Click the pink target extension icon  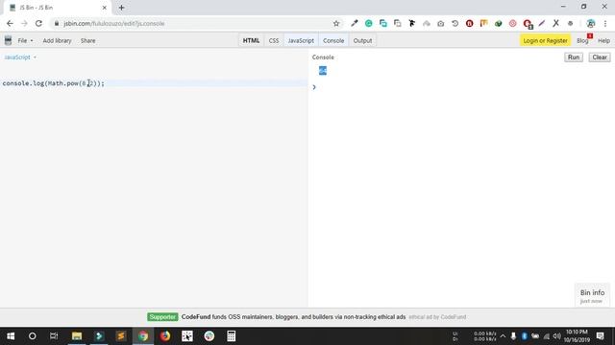pos(512,23)
